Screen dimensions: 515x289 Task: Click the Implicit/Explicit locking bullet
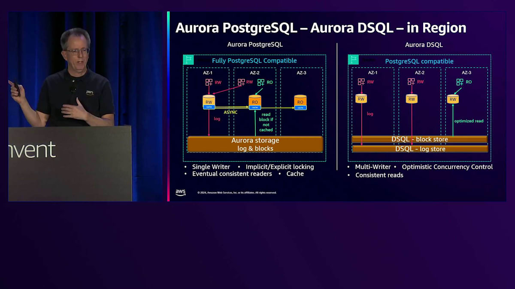coord(280,167)
